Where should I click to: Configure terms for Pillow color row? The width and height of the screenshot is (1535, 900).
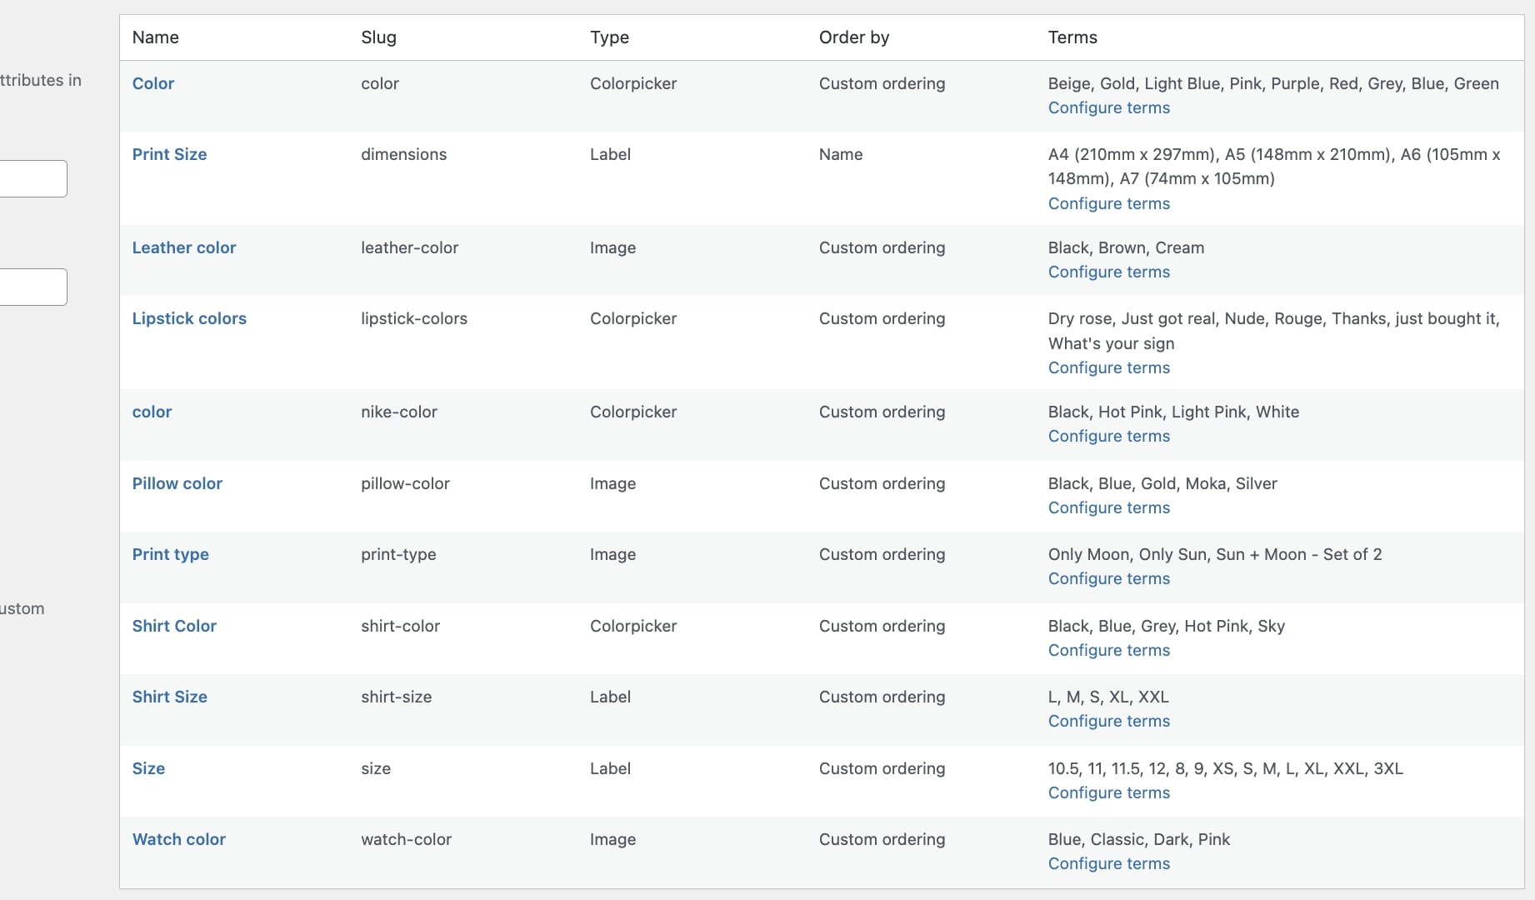1108,507
